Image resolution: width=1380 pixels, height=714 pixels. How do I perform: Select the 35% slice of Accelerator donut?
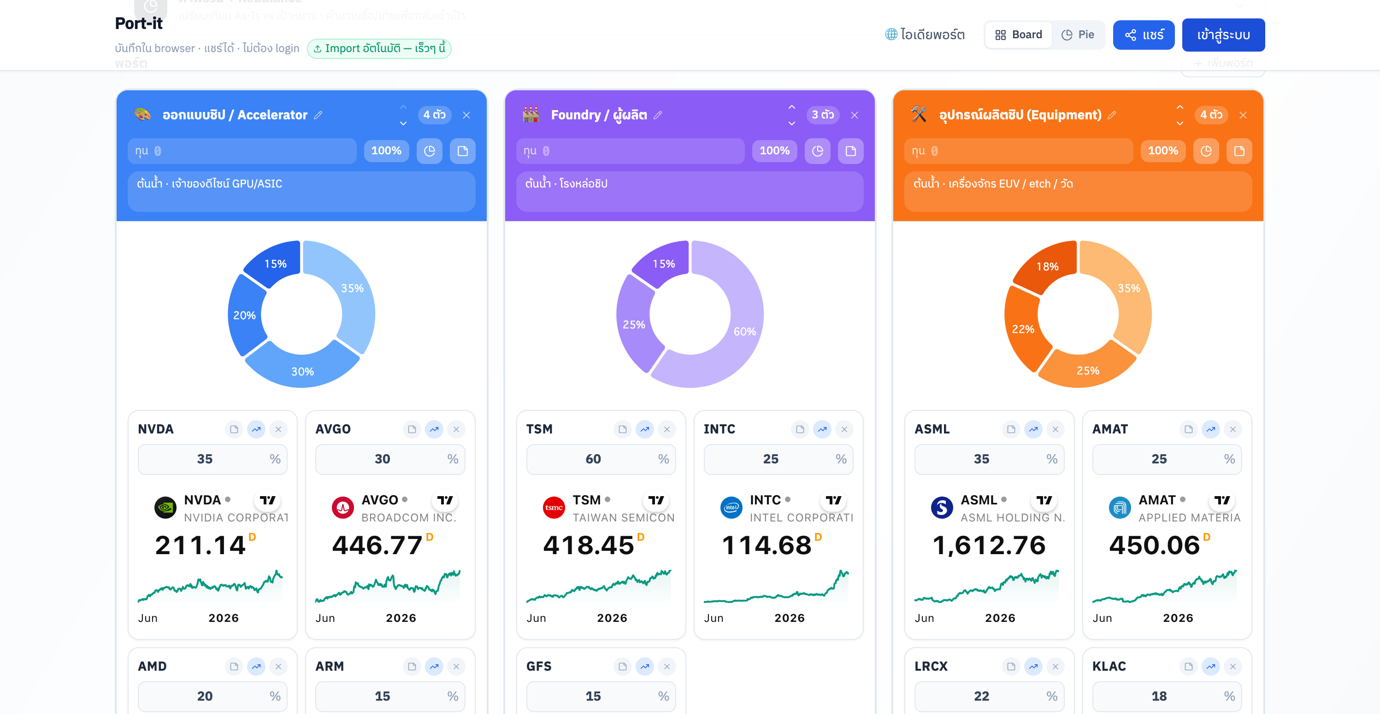pos(353,288)
